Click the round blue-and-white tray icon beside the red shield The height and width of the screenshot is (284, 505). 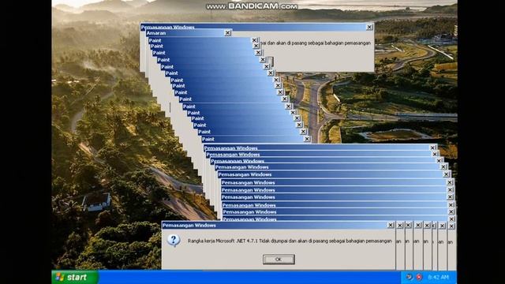[x=409, y=277]
